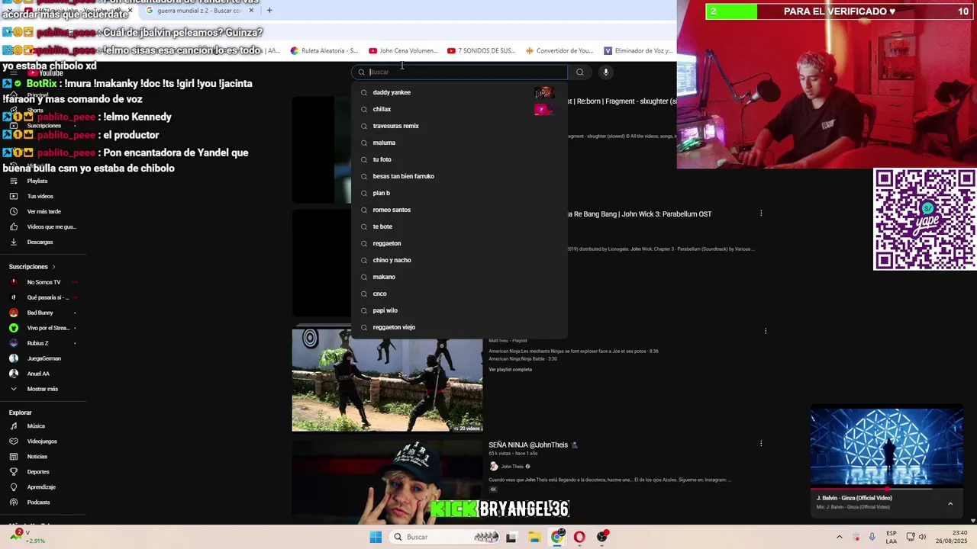Open 'Eliminador de Voz' bookmark
Viewport: 977px width, 549px height.
click(x=638, y=51)
